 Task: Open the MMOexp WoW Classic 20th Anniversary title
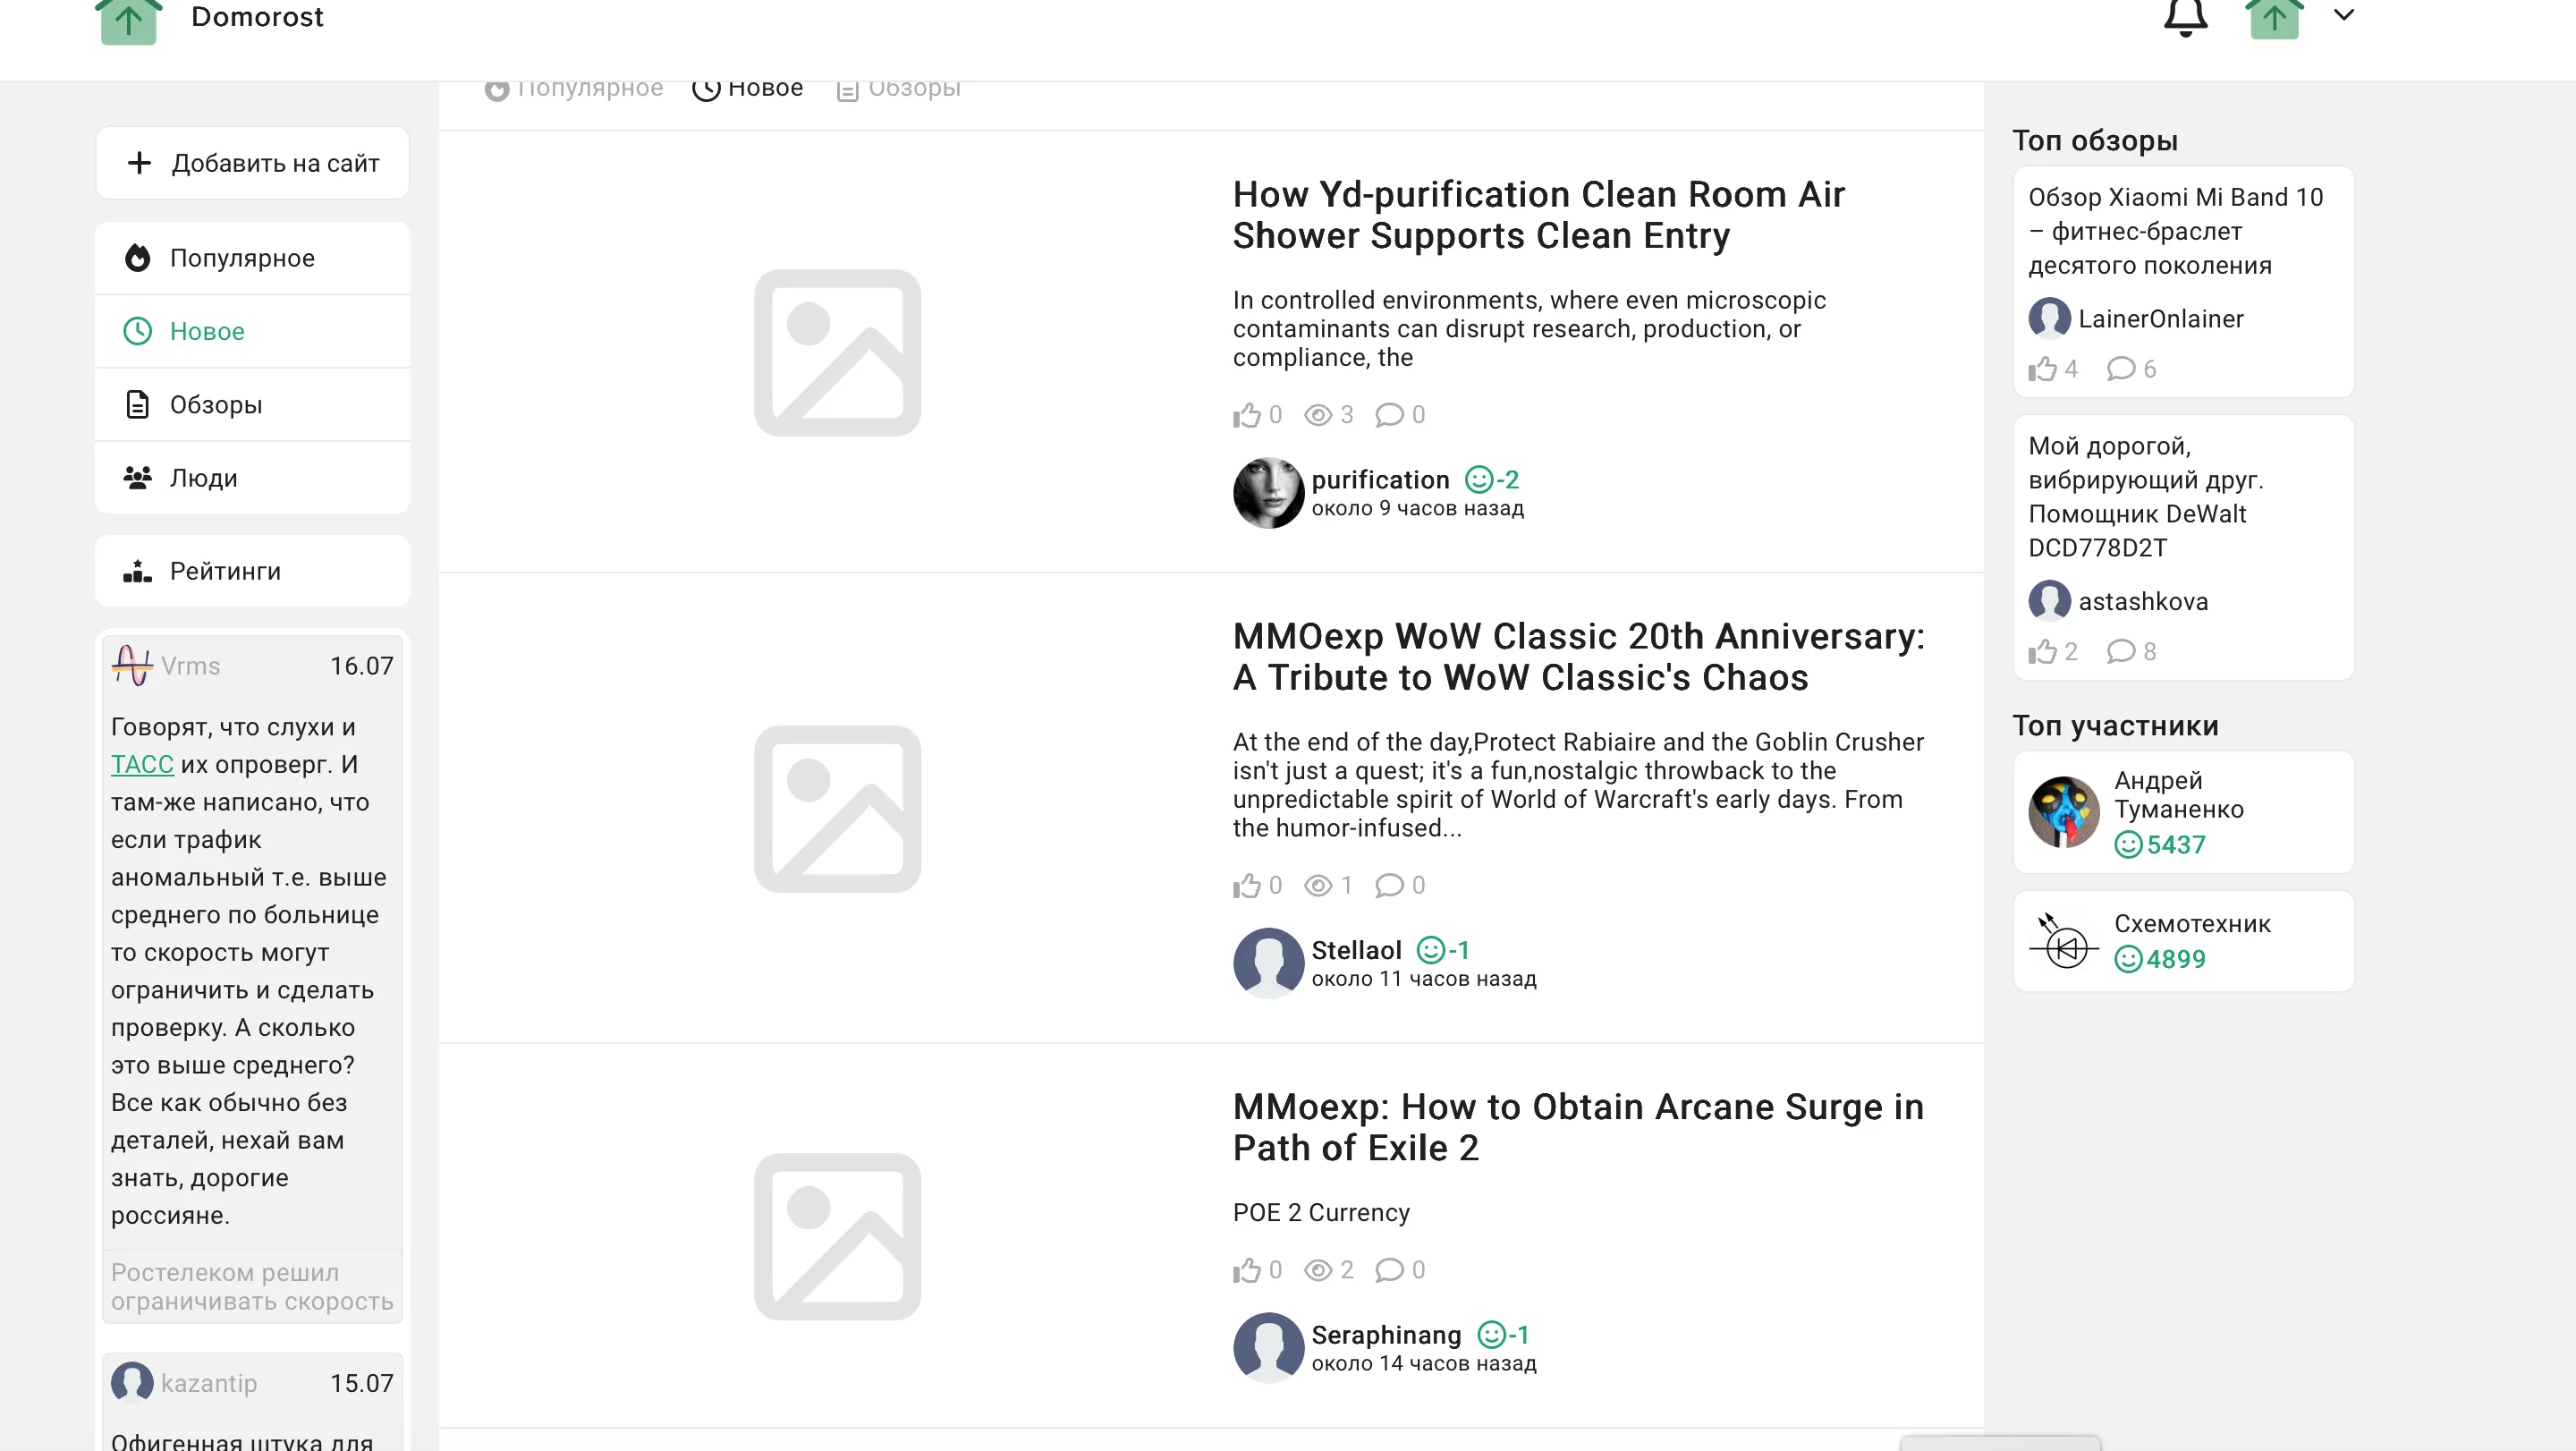point(1578,656)
